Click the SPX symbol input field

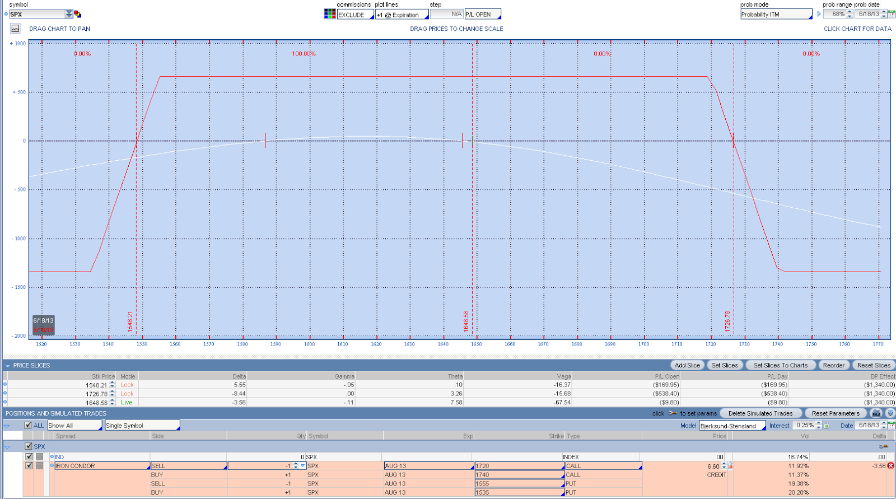click(x=37, y=15)
